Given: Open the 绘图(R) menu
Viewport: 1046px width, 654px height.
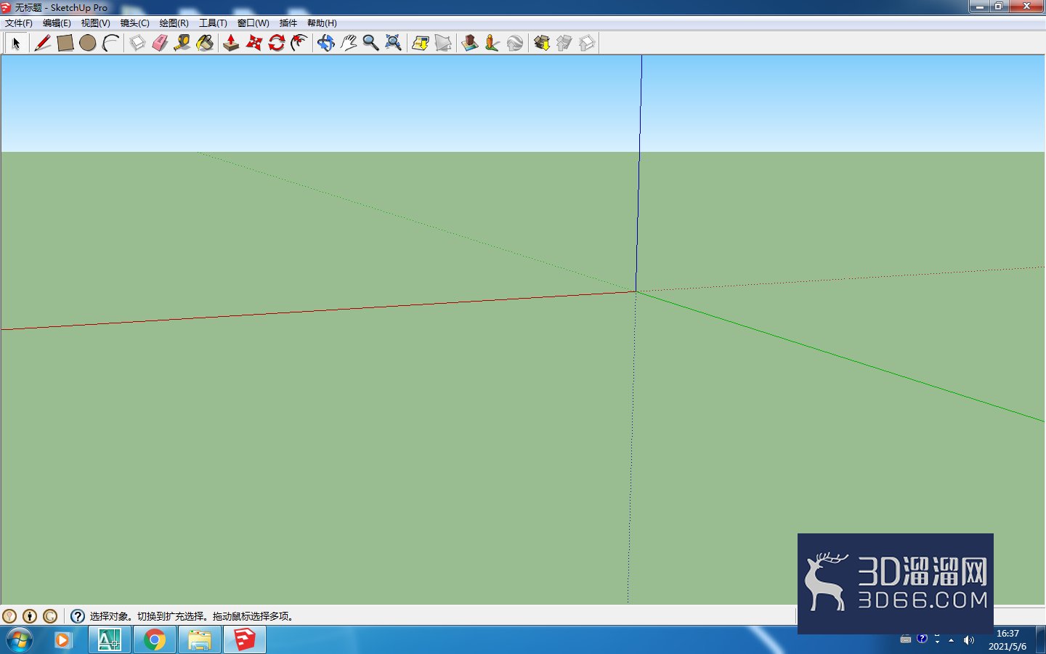Looking at the screenshot, I should 174,23.
